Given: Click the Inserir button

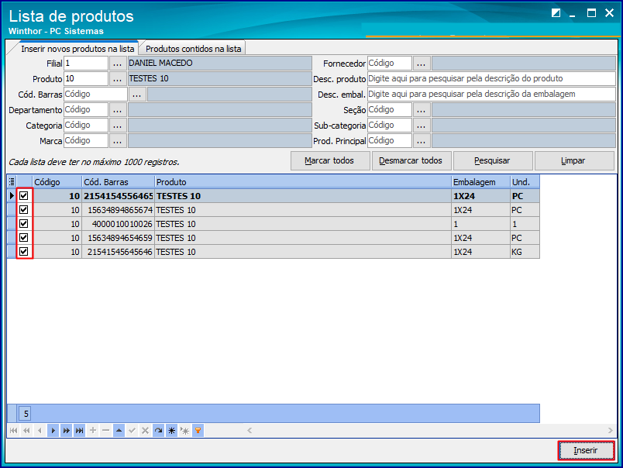Looking at the screenshot, I should coord(586,450).
